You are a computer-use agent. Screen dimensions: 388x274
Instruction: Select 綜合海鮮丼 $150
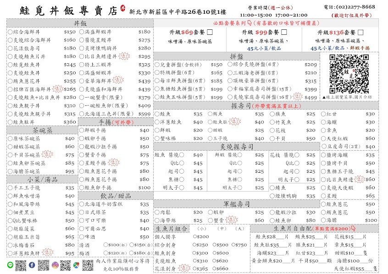pyautogui.click(x=10, y=32)
